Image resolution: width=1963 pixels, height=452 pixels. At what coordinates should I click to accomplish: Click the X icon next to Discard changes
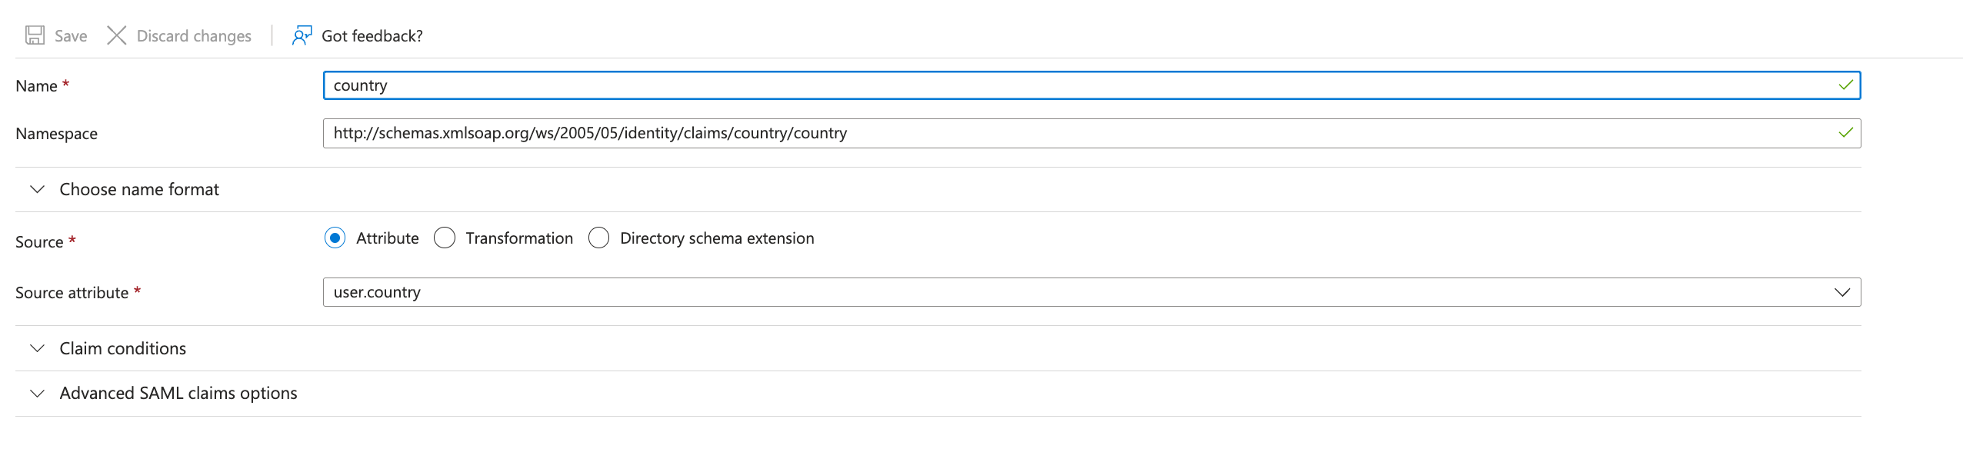tap(116, 35)
